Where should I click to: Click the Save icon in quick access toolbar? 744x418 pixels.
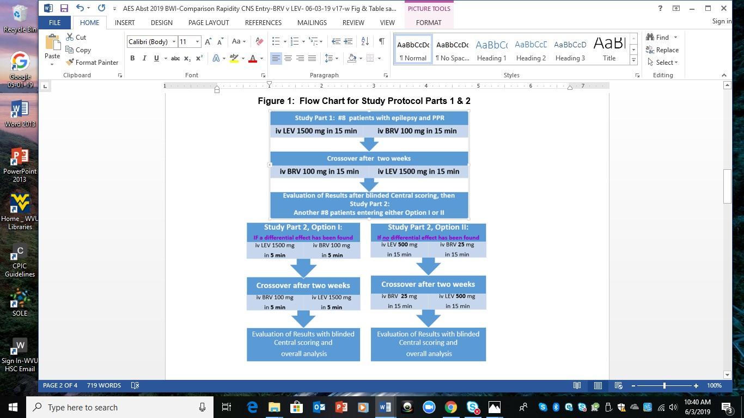(64, 8)
